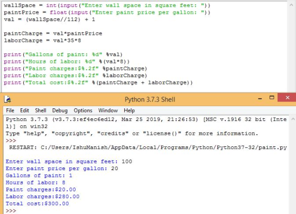Click the print 'Paint charges' code line
This screenshot has height=214, width=296.
(x=75, y=69)
